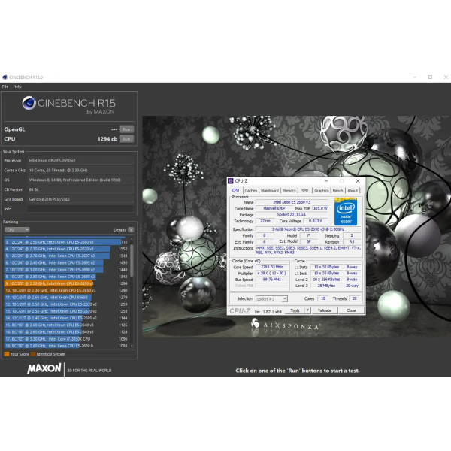Open the CPU-Z Tools dropdown arrow

[307, 310]
